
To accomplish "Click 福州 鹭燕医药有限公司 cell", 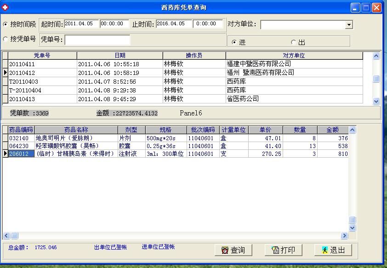I will coord(294,73).
